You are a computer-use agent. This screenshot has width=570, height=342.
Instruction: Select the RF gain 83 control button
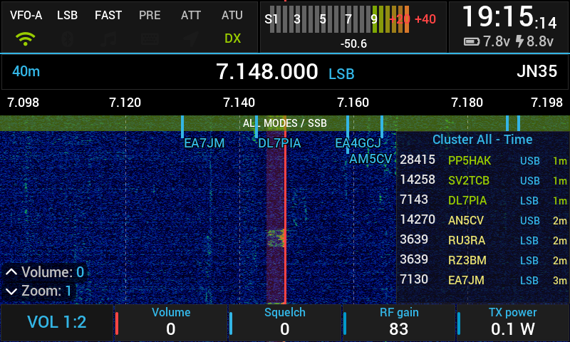(399, 322)
